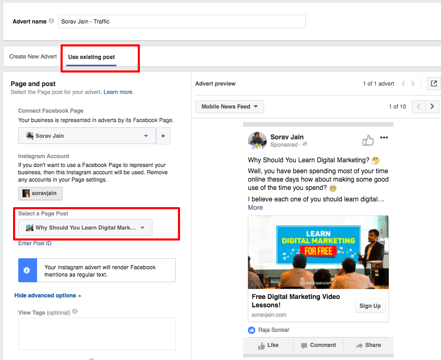Go to previous advert arrow
Image resolution: width=441 pixels, height=360 pixels.
[x=403, y=83]
